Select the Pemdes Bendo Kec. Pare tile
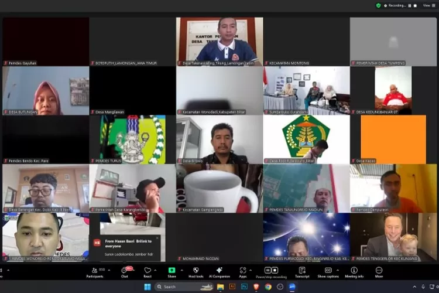 pyautogui.click(x=46, y=139)
